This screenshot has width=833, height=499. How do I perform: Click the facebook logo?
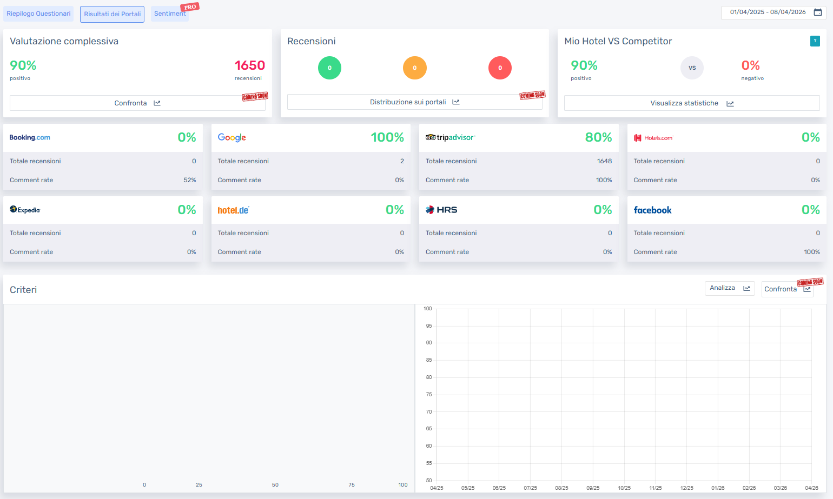tap(652, 210)
